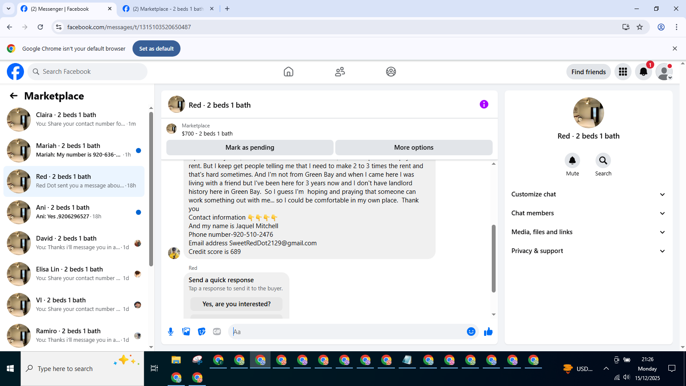Viewport: 686px width, 386px height.
Task: Open Elisa Lin's conversation
Action: 74,274
